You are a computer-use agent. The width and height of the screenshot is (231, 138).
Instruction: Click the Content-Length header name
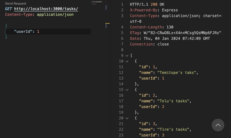tap(146, 27)
